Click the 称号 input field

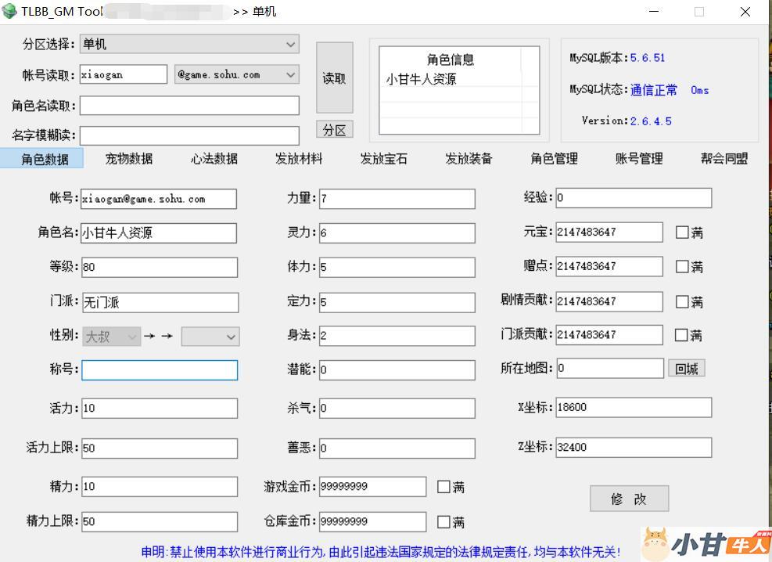[x=160, y=370]
